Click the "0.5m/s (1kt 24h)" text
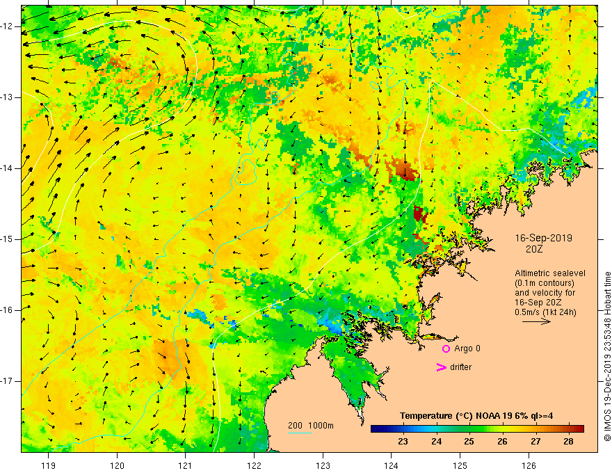Screen dimensions: 612x473 [545, 312]
